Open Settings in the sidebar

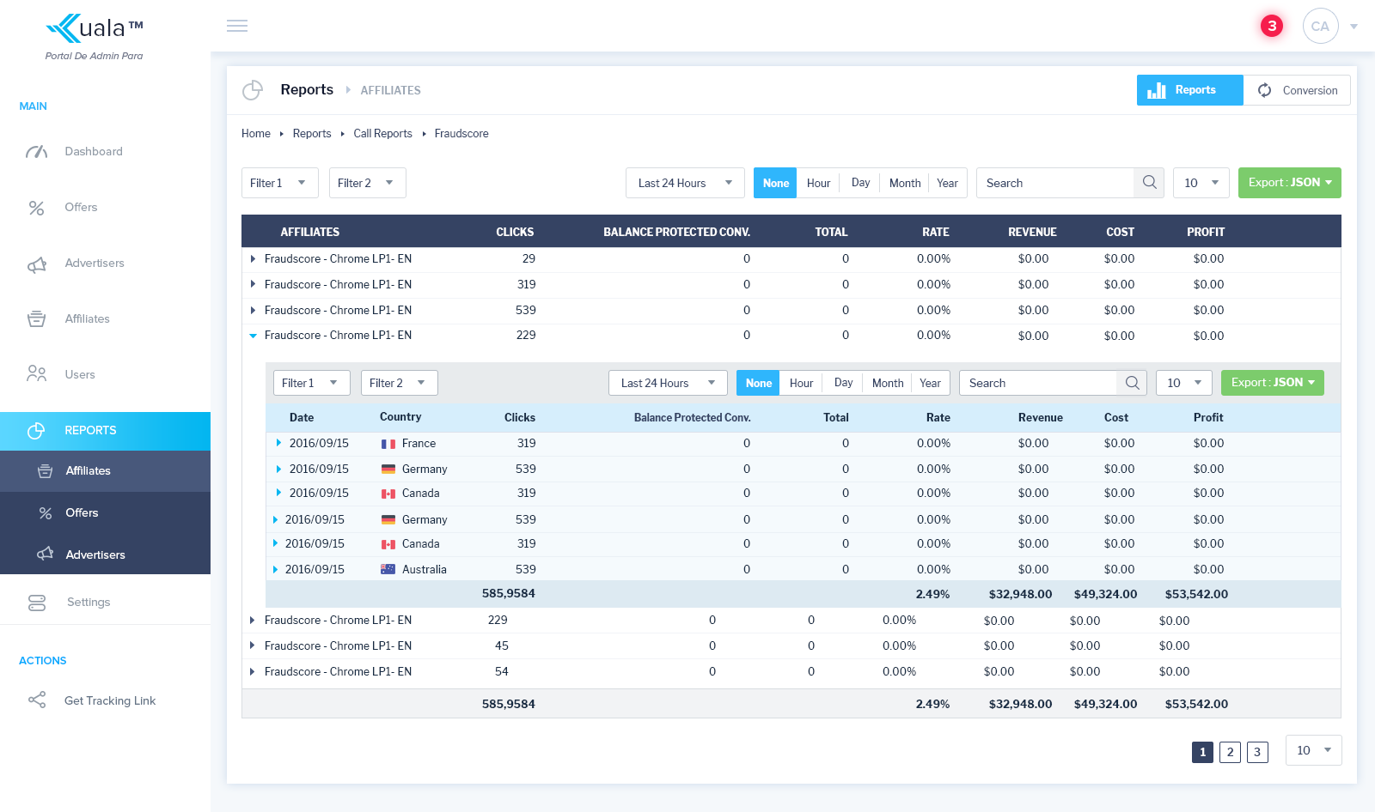[89, 603]
